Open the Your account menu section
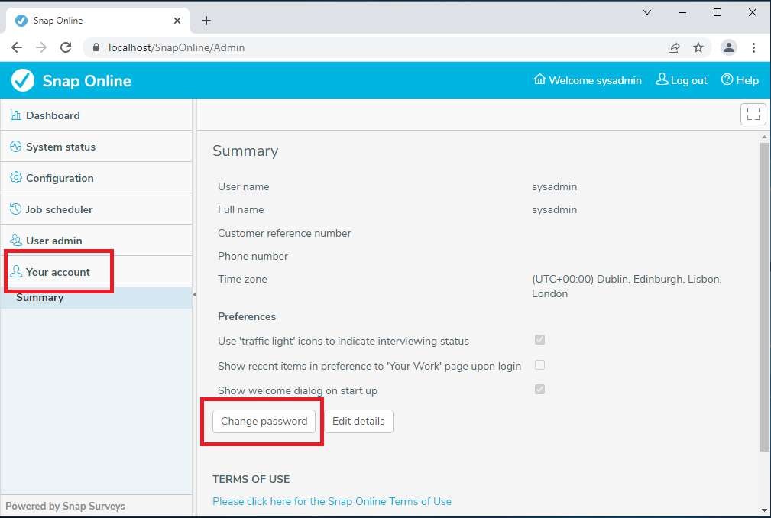Image resolution: width=771 pixels, height=518 pixels. pos(58,272)
